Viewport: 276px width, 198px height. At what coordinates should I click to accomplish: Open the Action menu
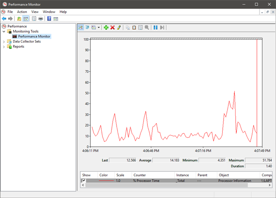tap(22, 11)
